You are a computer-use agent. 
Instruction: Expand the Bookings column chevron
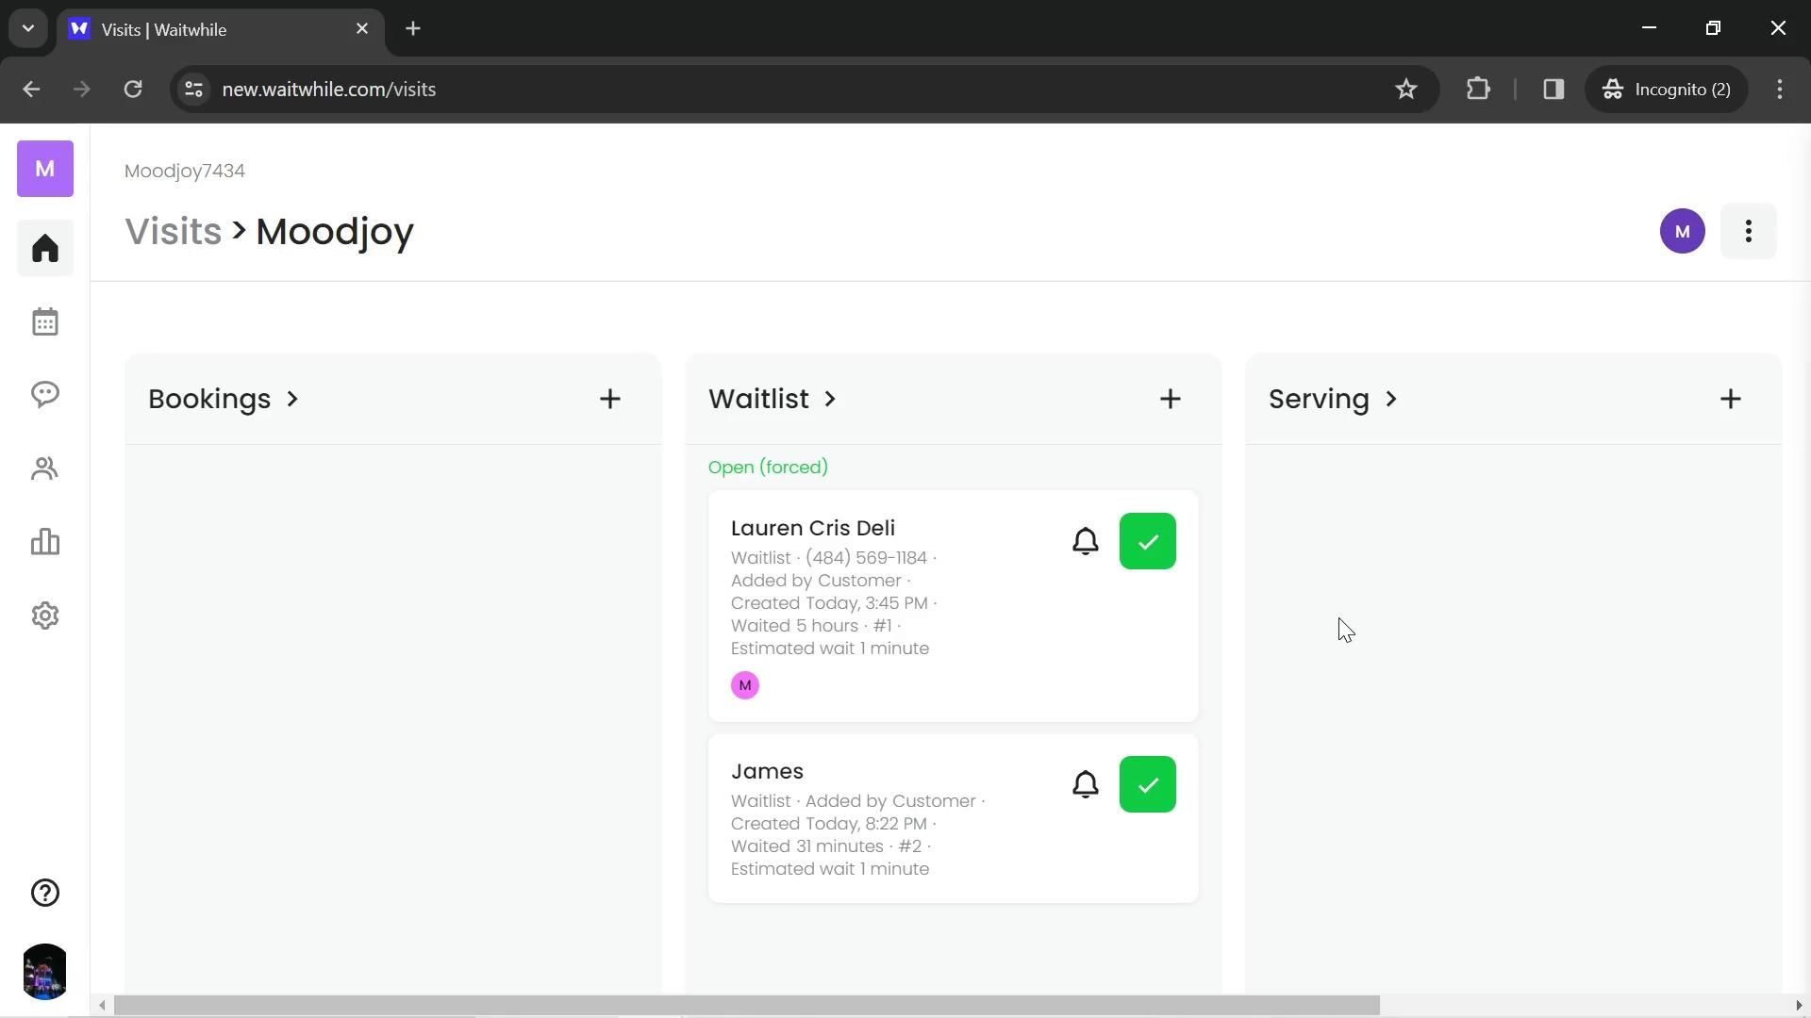[x=292, y=399]
